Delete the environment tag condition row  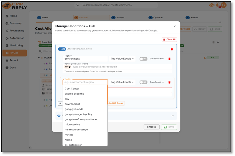coord(169,59)
